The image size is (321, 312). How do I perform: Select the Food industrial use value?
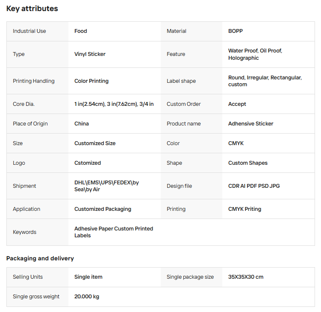point(80,31)
